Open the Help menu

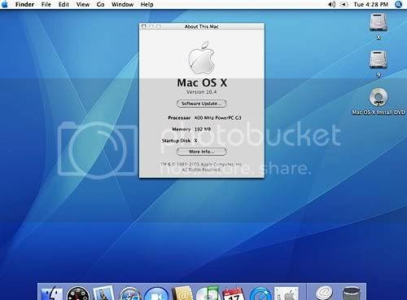147,4
